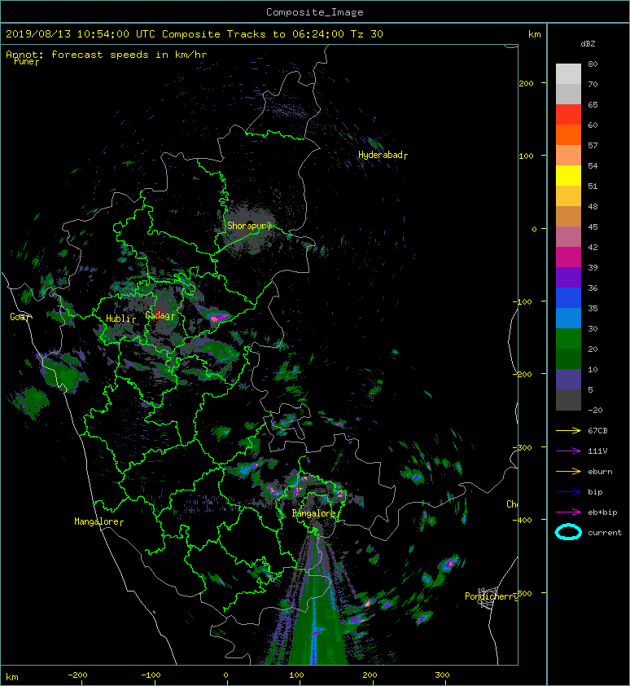Click the Mangalore city label

click(x=98, y=521)
